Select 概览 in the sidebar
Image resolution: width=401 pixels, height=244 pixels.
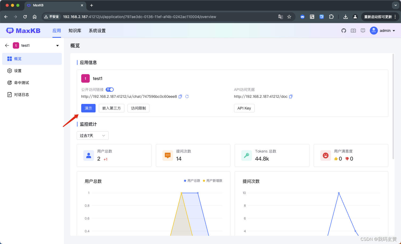[32, 59]
